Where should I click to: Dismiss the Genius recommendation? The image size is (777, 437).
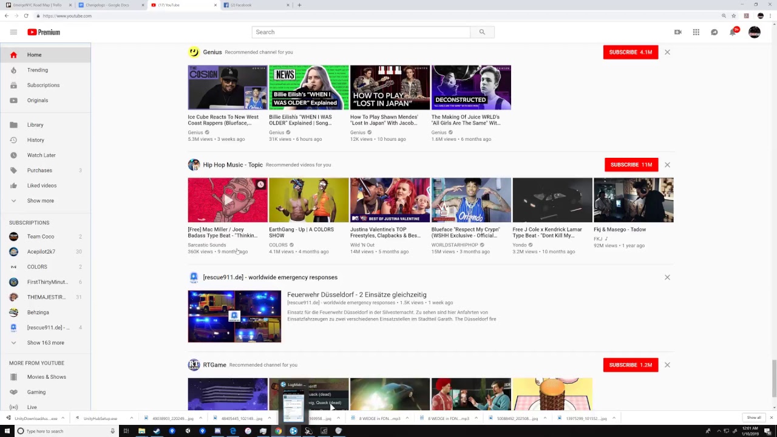[667, 52]
